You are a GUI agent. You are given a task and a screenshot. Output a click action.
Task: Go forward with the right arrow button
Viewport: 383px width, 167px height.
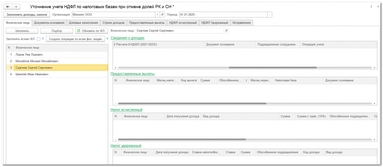15,7
